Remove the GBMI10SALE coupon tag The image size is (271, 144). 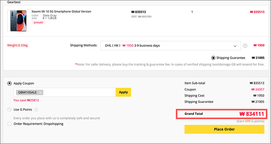click(40, 92)
